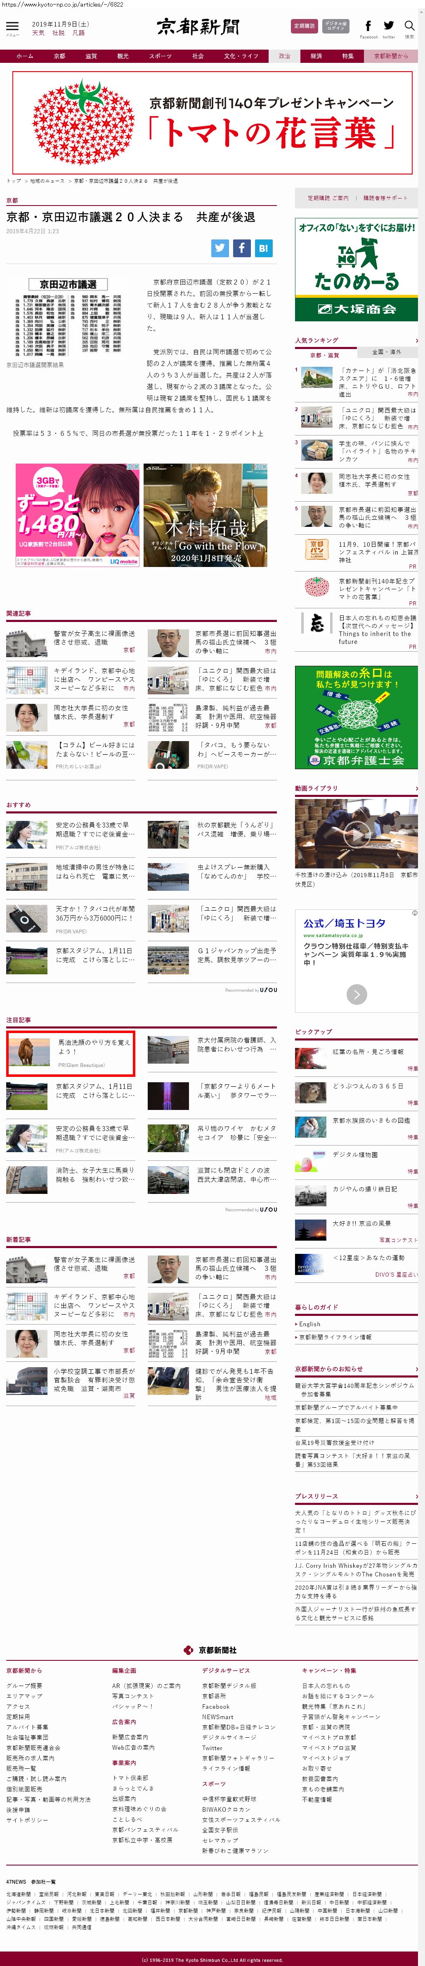Click the 定期購読 button
Screen dimensions: 425x1966
click(305, 26)
